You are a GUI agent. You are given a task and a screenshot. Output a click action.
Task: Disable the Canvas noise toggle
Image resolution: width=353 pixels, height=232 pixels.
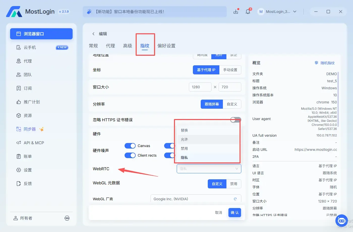pos(130,146)
